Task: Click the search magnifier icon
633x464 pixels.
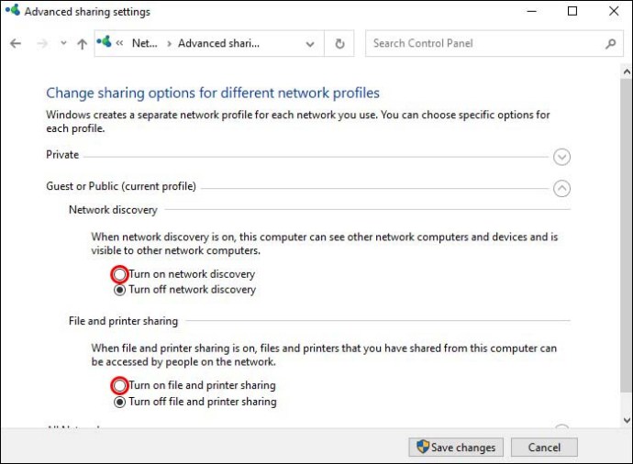Action: click(611, 44)
